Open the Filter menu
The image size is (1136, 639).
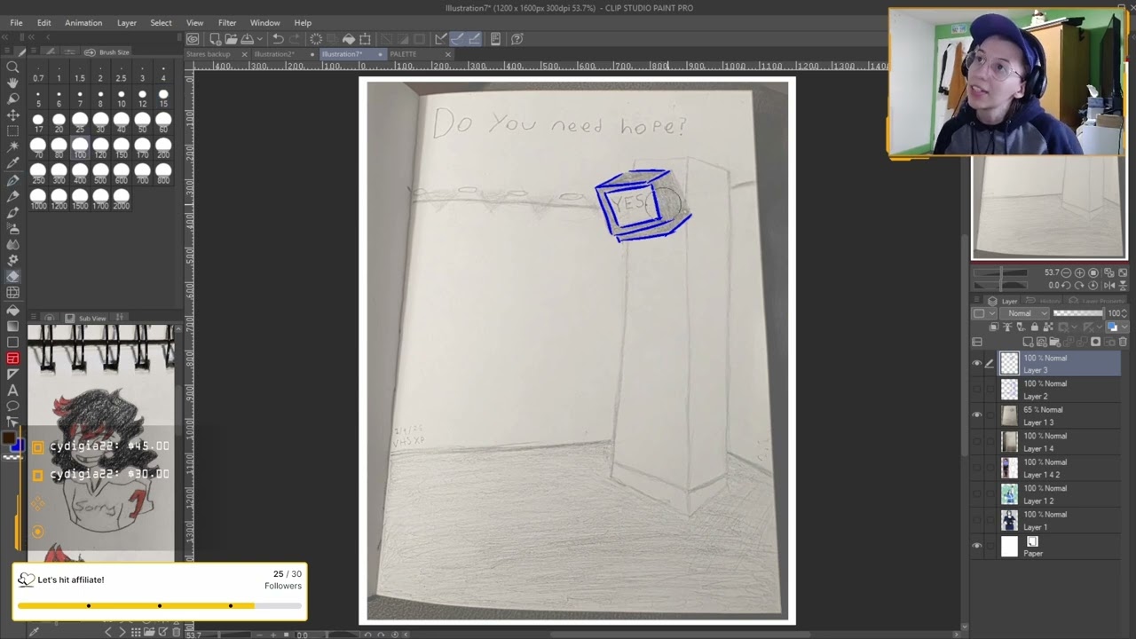227,22
